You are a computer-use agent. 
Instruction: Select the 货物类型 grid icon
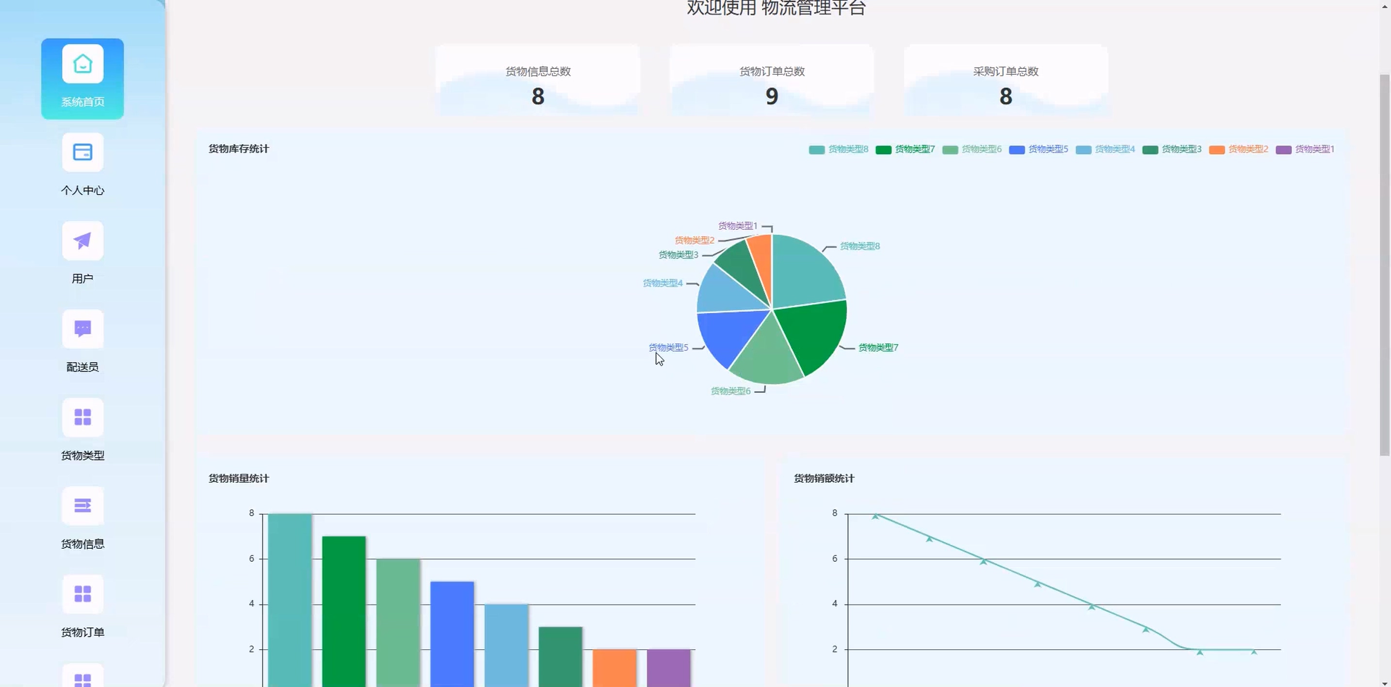click(x=82, y=418)
